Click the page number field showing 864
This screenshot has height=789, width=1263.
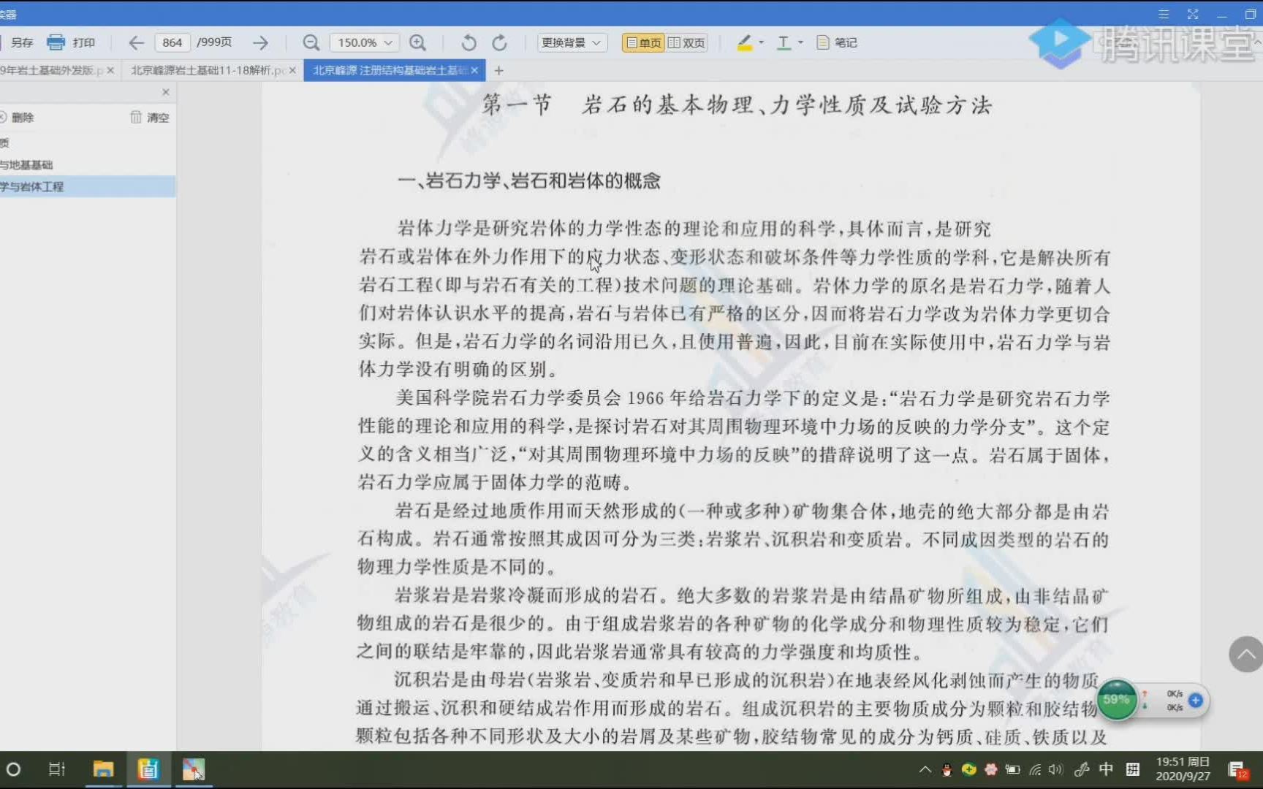pyautogui.click(x=172, y=42)
